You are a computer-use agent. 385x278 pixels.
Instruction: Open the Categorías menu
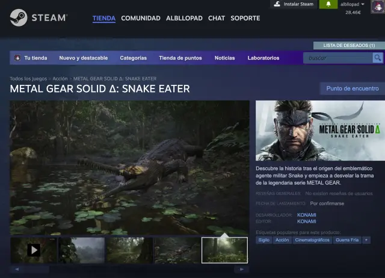point(134,58)
